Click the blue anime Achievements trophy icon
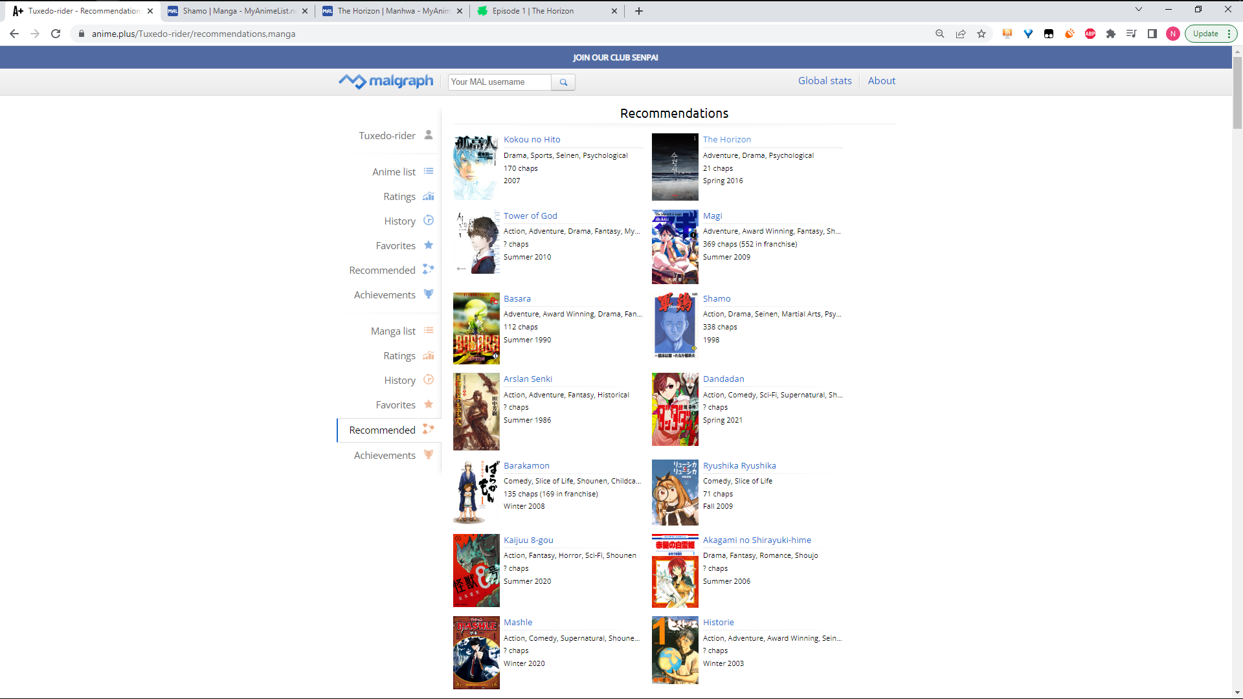1243x699 pixels. [x=429, y=294]
